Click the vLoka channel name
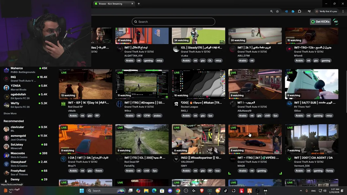Screen dimensions: 347x195 pos(184,56)
